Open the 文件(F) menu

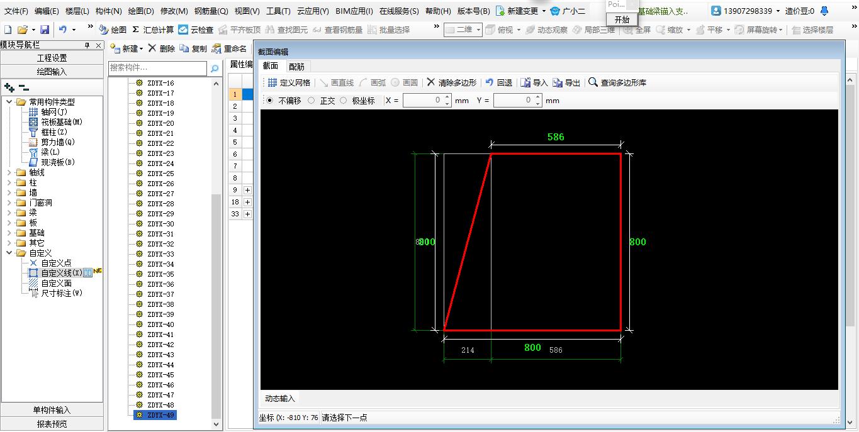[16, 11]
